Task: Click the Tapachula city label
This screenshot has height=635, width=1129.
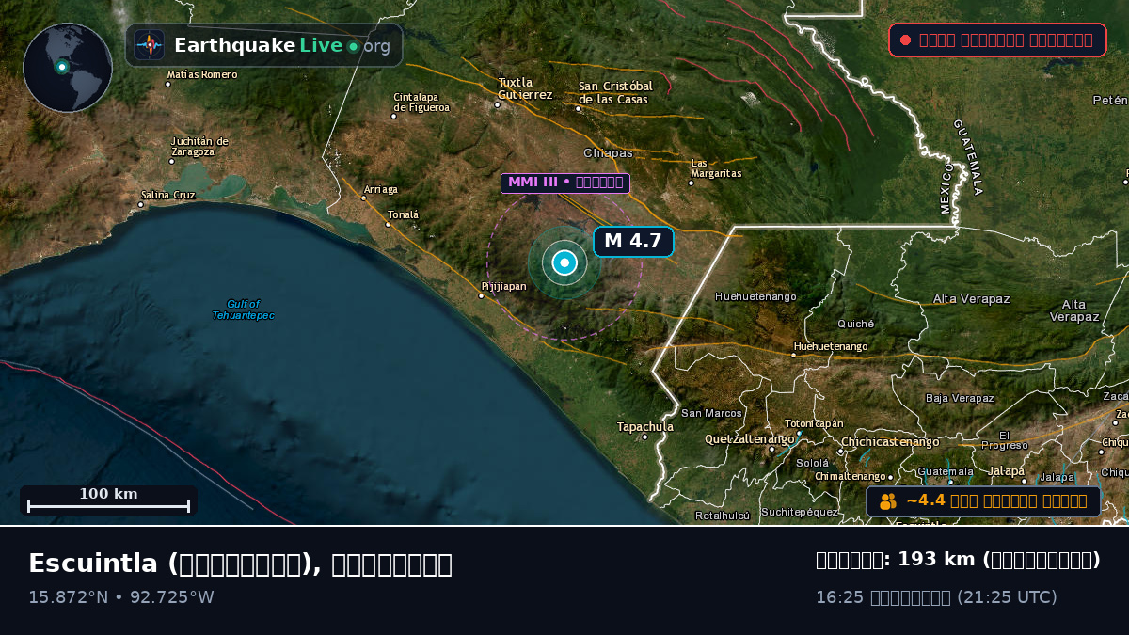Action: (645, 426)
